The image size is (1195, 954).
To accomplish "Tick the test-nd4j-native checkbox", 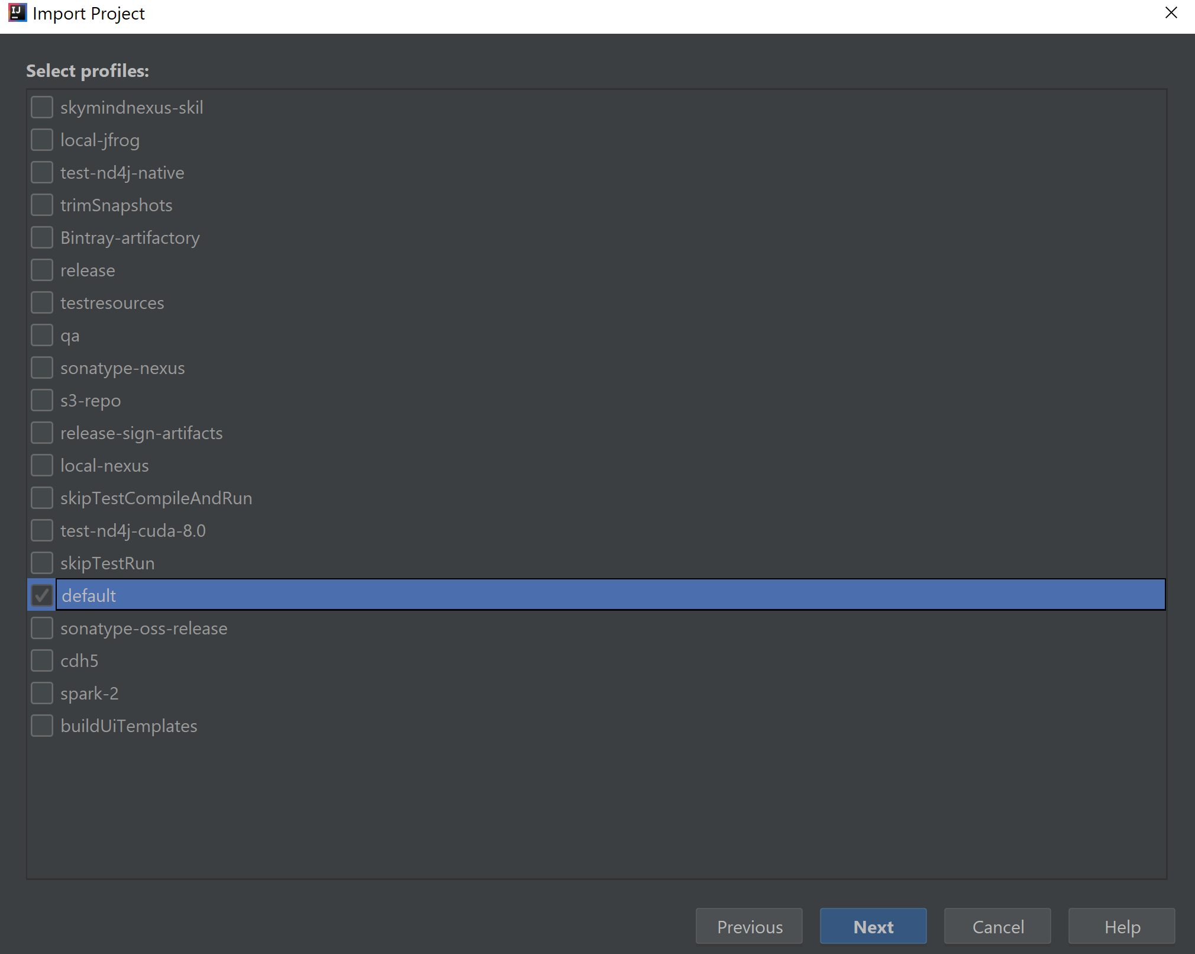I will pos(42,173).
